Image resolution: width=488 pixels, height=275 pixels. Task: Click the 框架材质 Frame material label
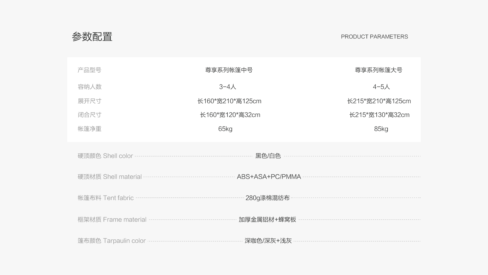pos(112,219)
